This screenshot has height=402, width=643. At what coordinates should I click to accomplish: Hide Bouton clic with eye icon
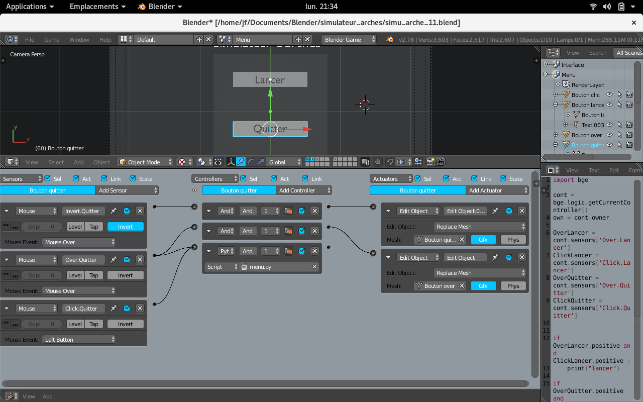pos(609,94)
